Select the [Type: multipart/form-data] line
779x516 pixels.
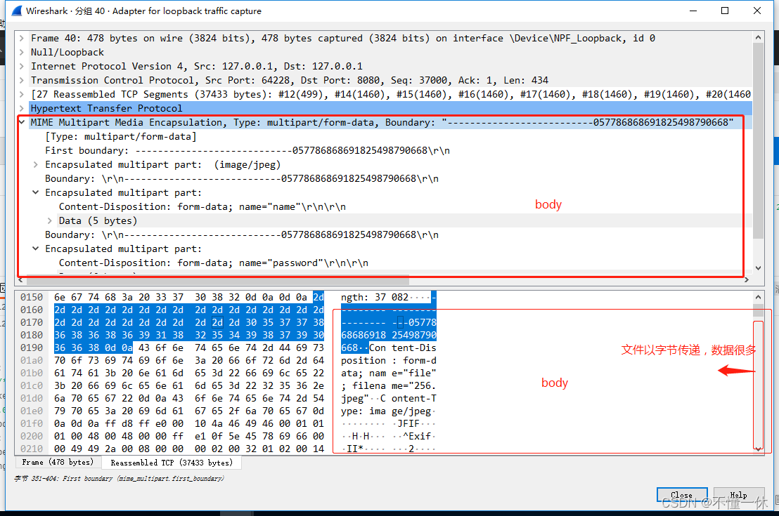(121, 136)
